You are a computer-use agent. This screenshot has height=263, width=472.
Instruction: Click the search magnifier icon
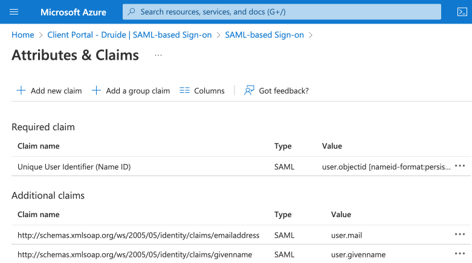(x=132, y=12)
